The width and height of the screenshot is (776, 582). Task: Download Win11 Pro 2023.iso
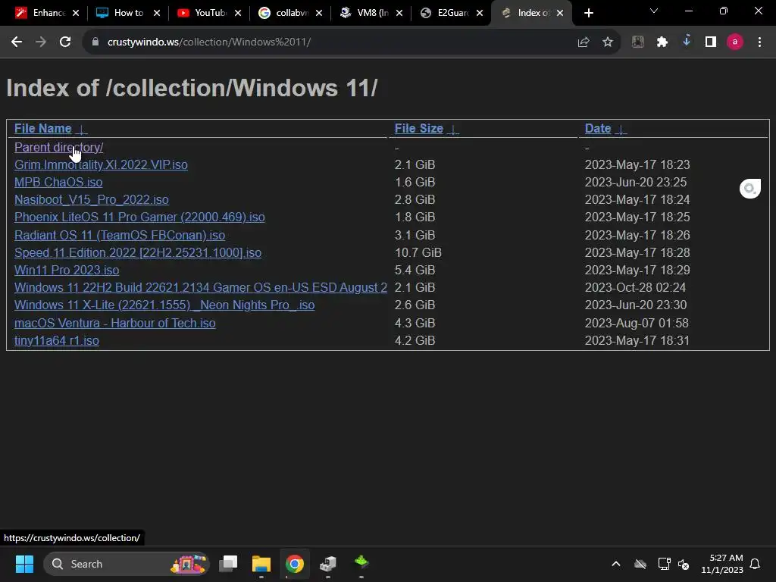pyautogui.click(x=67, y=271)
